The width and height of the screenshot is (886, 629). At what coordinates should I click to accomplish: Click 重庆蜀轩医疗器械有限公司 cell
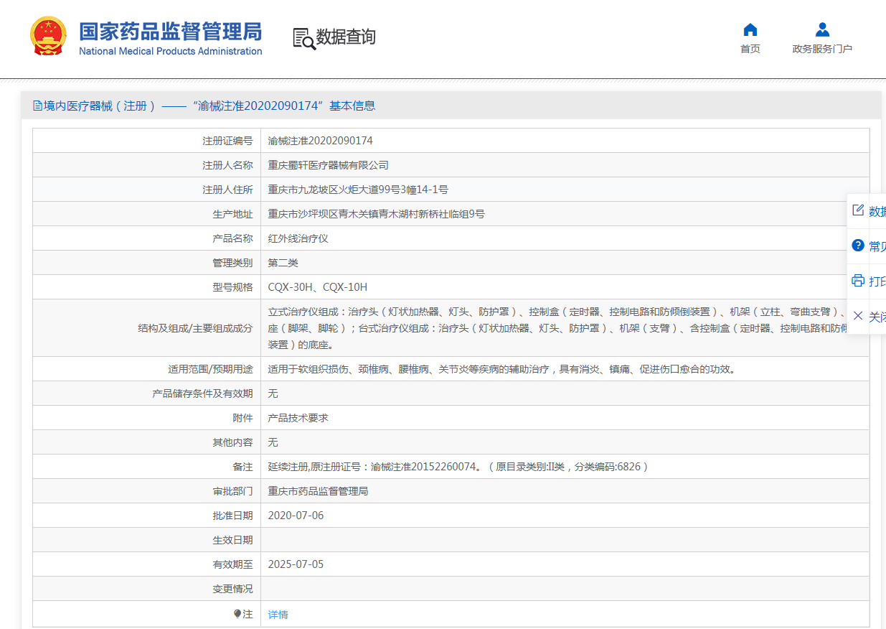point(328,165)
